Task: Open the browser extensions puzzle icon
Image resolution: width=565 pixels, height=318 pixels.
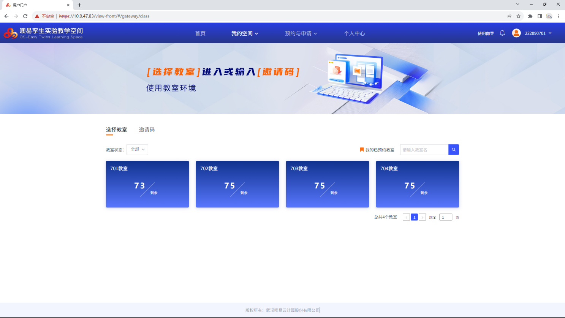Action: [530, 16]
